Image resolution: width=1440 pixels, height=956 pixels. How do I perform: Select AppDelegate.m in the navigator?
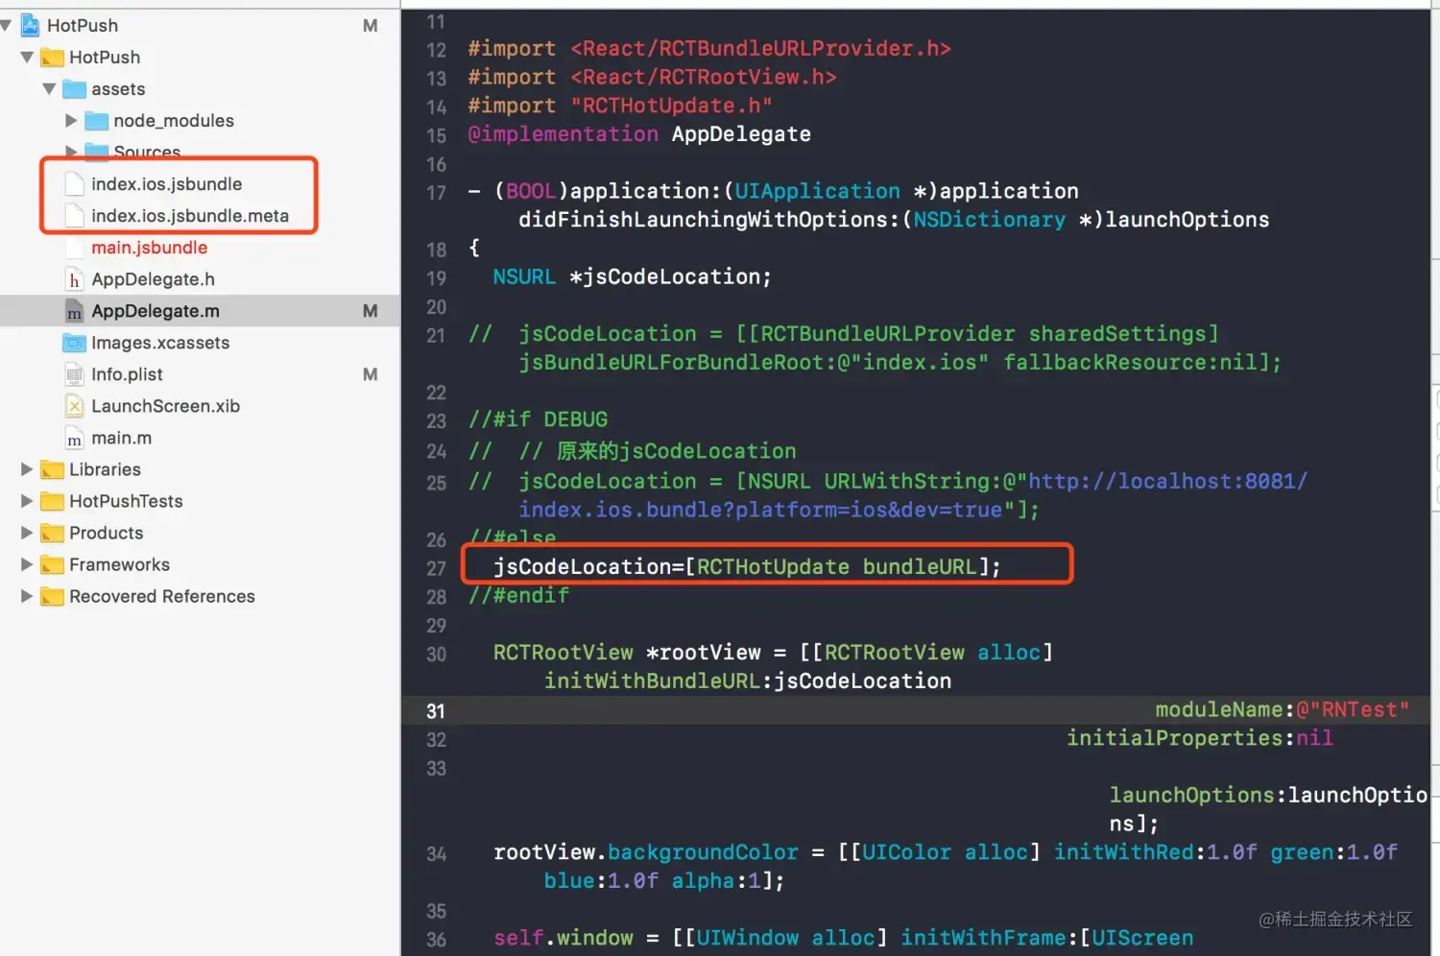pyautogui.click(x=200, y=310)
